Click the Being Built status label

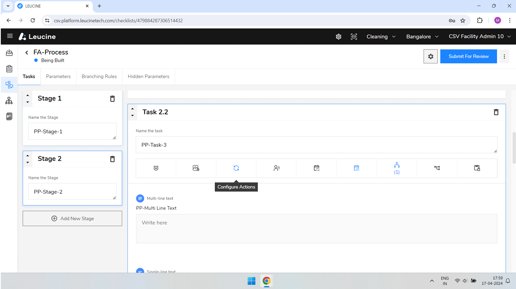pos(53,60)
